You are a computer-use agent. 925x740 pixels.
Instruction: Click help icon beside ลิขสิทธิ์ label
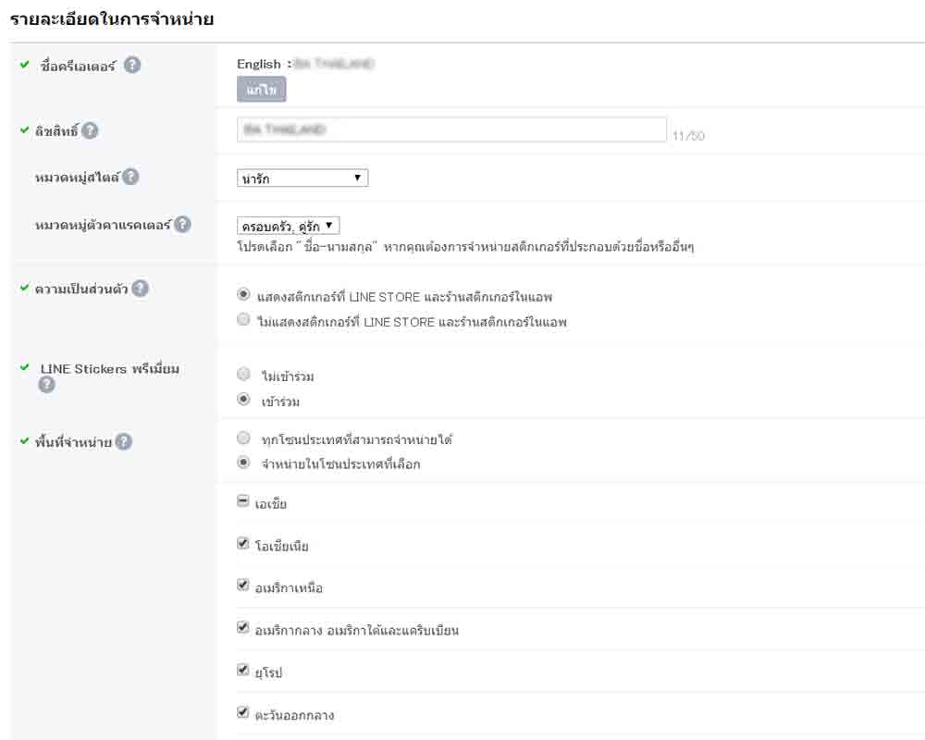click(x=90, y=131)
